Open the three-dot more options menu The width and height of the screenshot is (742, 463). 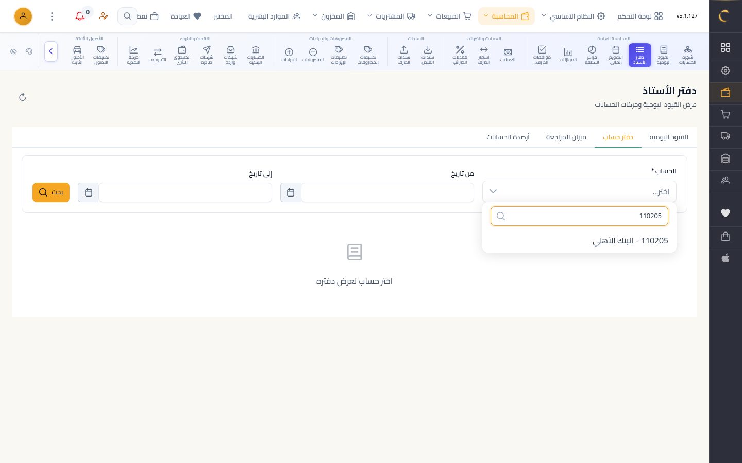click(x=52, y=16)
